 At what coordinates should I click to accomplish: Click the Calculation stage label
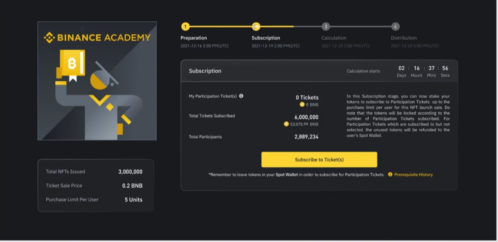coord(333,38)
